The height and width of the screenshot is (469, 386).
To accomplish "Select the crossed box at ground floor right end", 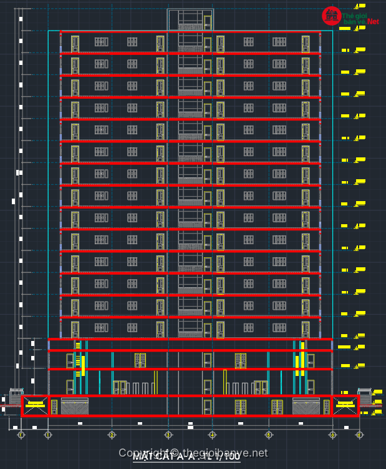I will 345,406.
